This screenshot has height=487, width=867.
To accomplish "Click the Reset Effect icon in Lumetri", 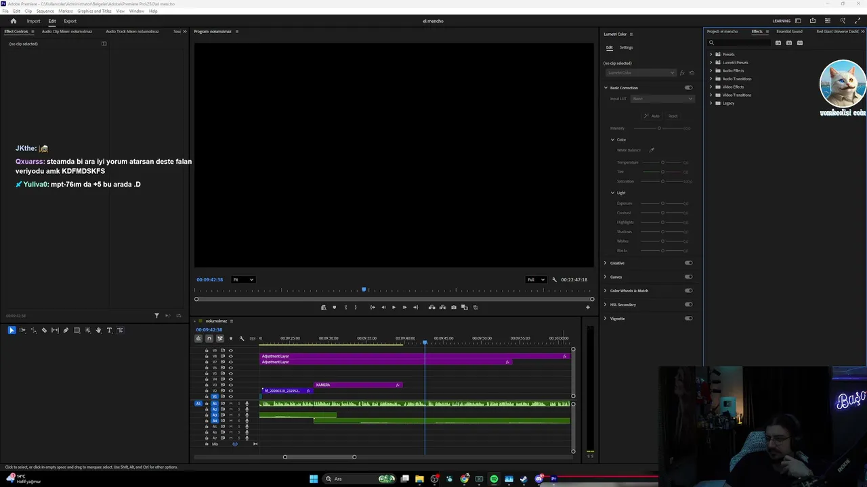I will 692,72.
